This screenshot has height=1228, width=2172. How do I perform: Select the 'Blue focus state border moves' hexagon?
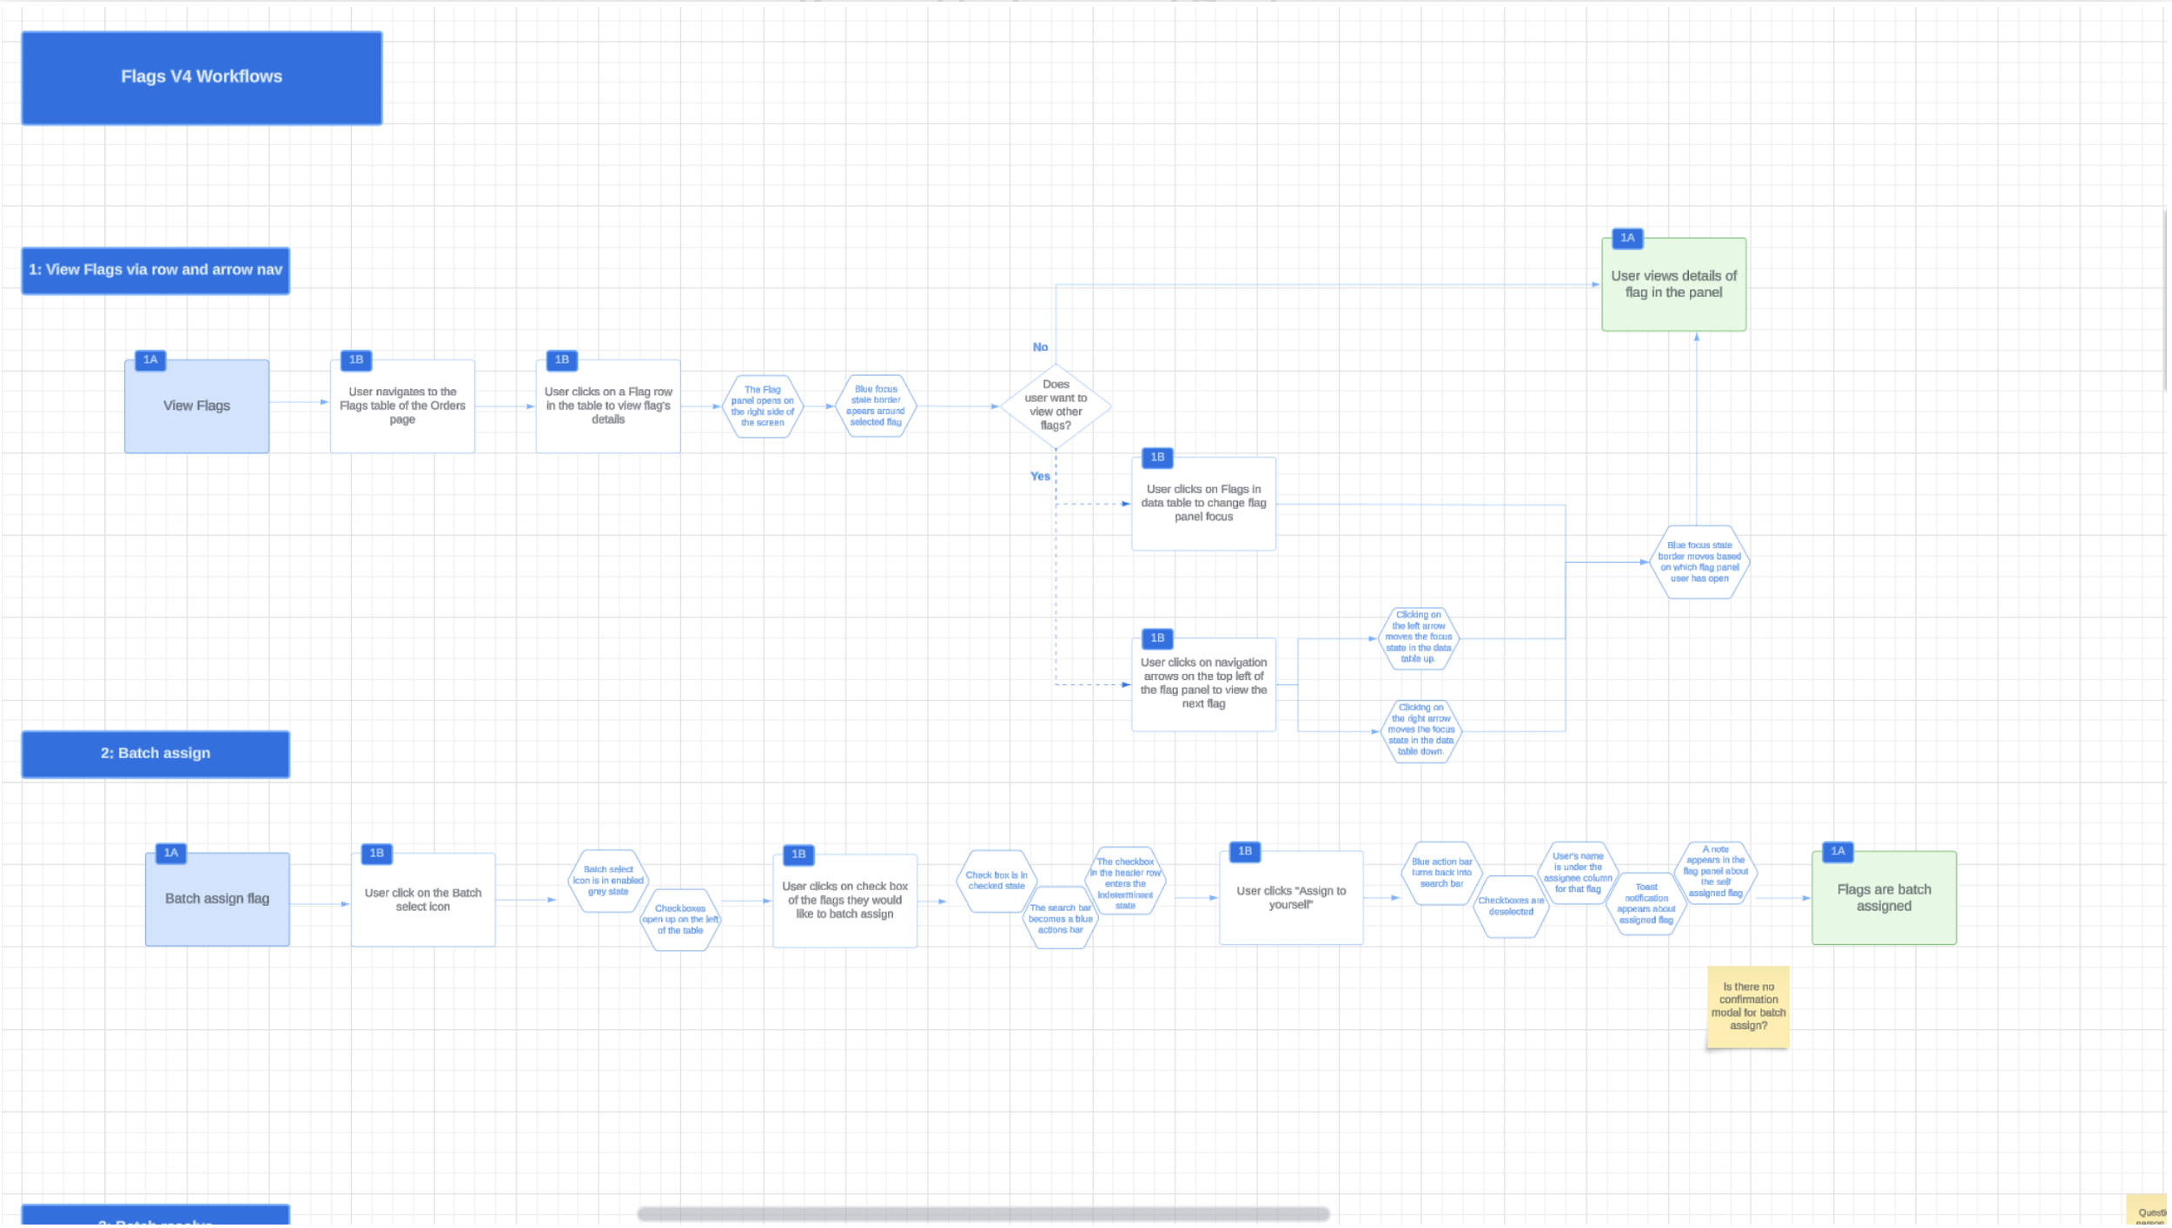pyautogui.click(x=1699, y=563)
